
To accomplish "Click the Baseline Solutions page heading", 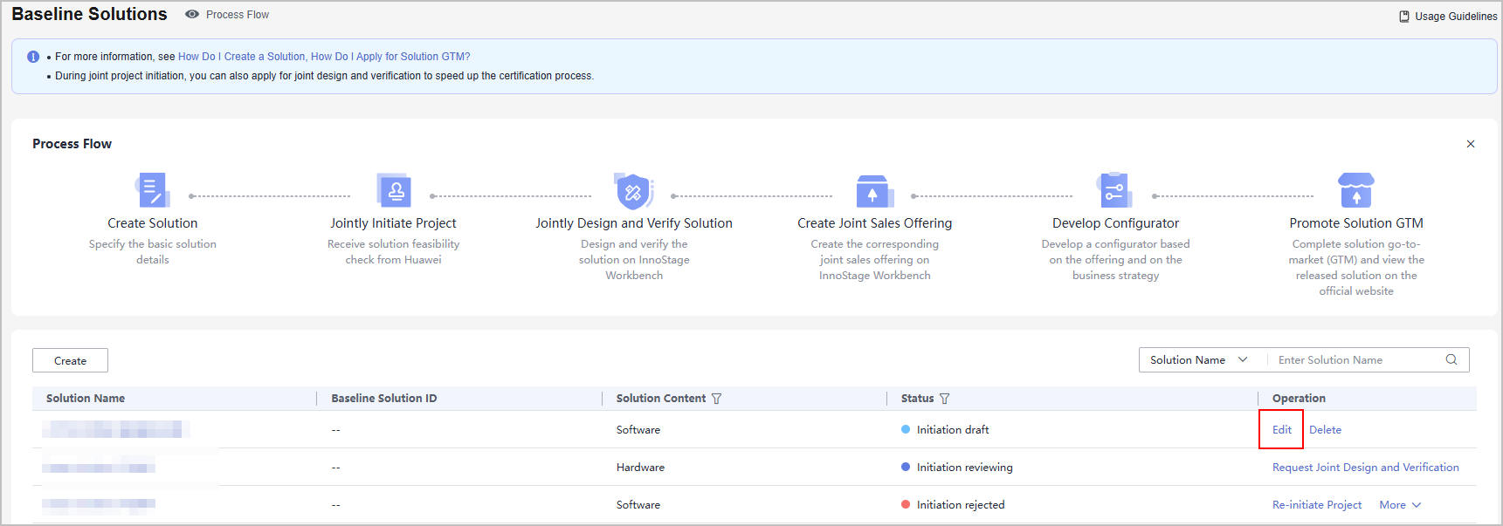I will point(89,14).
